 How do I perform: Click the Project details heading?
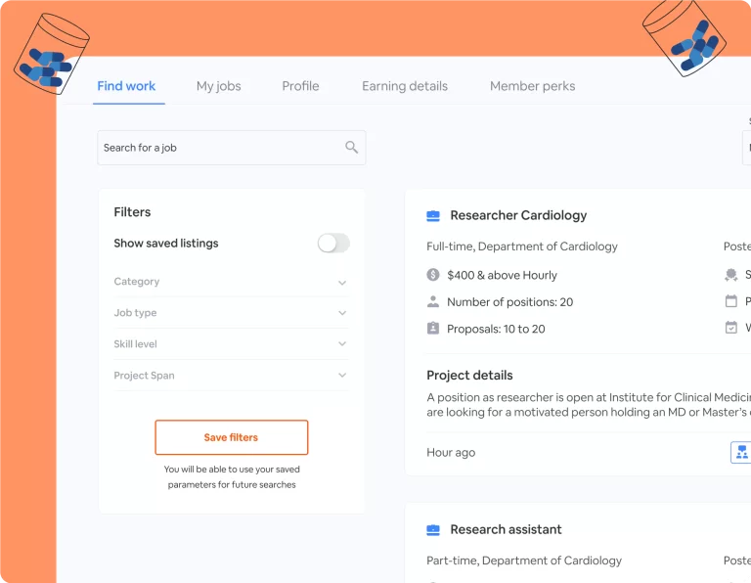tap(469, 375)
